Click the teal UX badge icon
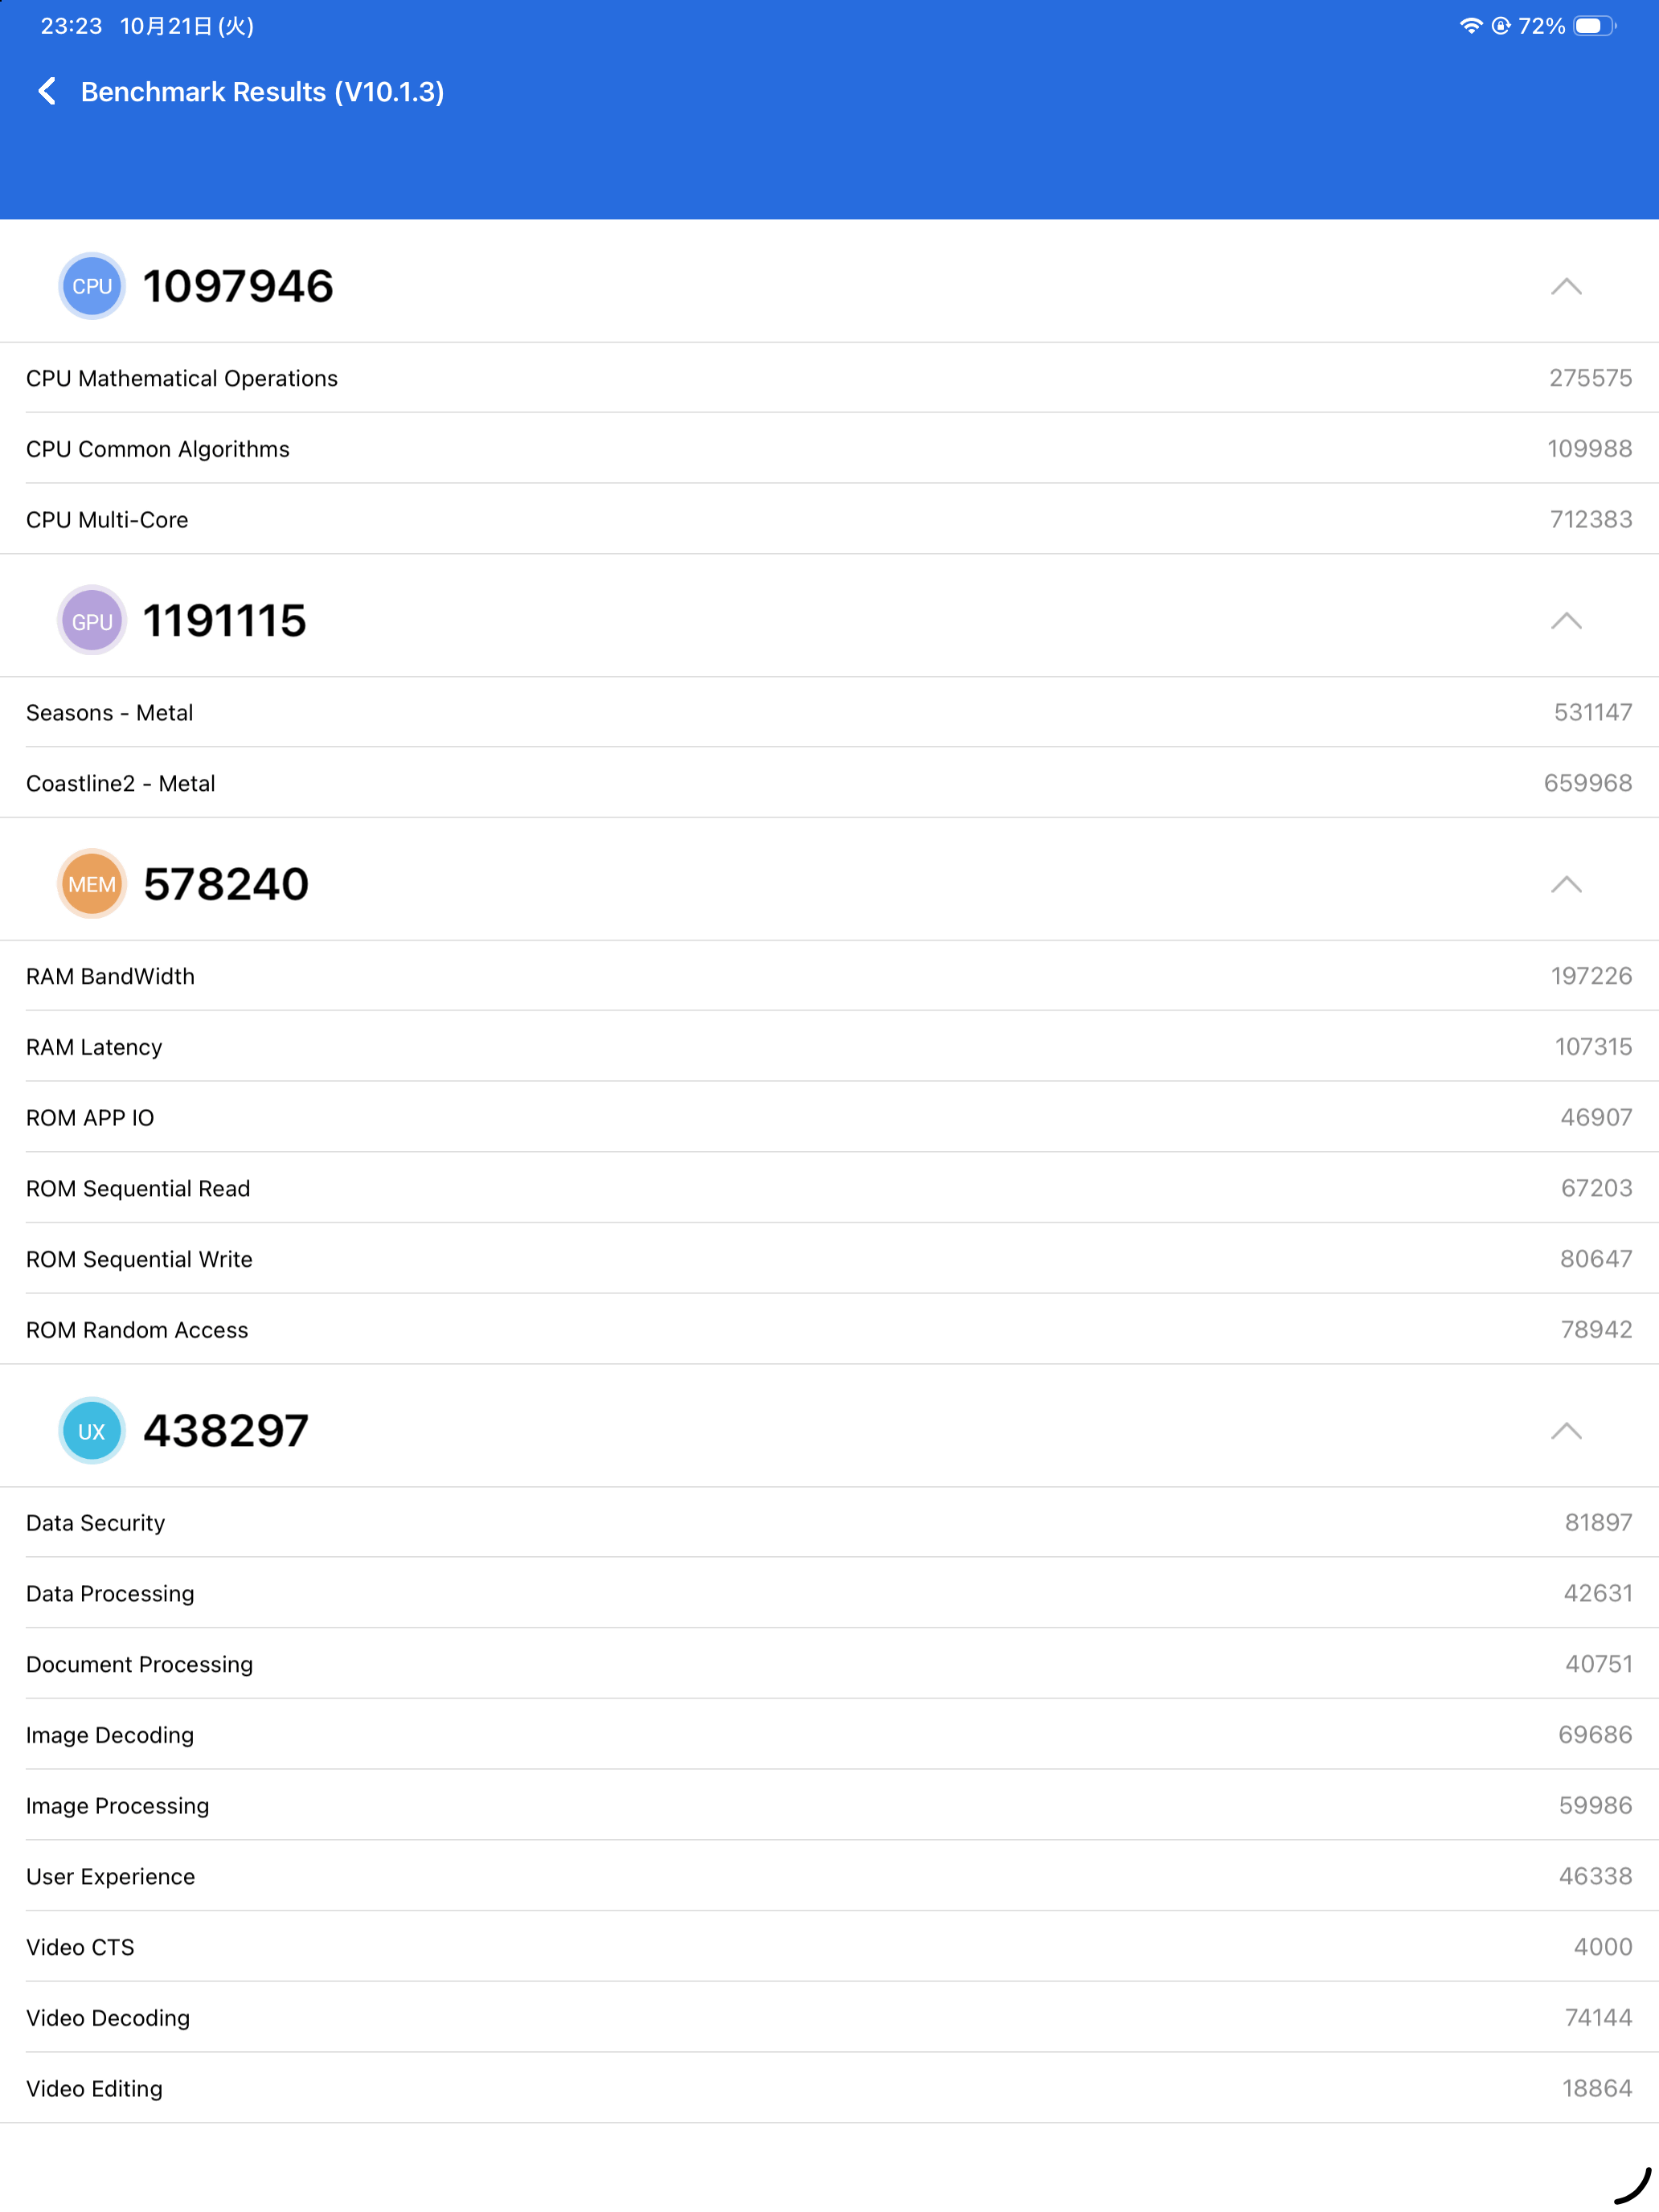 pyautogui.click(x=92, y=1431)
